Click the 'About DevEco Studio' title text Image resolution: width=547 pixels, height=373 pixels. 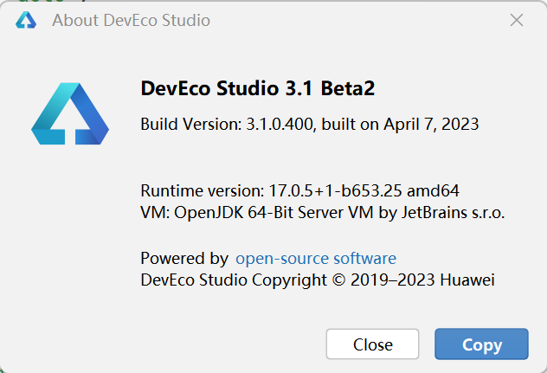(x=132, y=20)
